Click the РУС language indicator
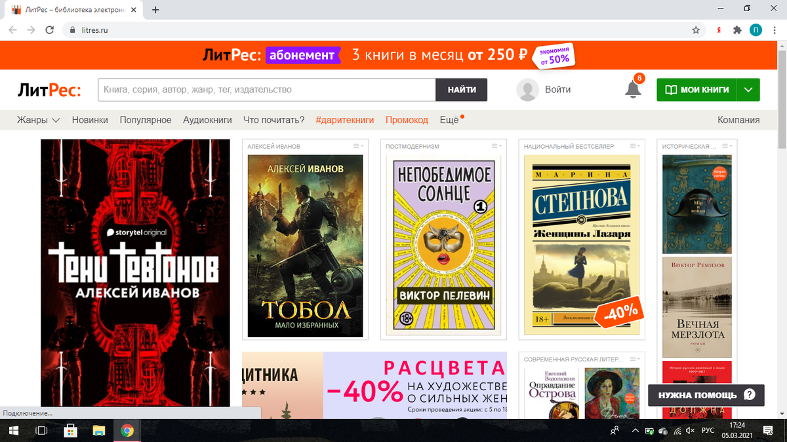 coord(708,431)
